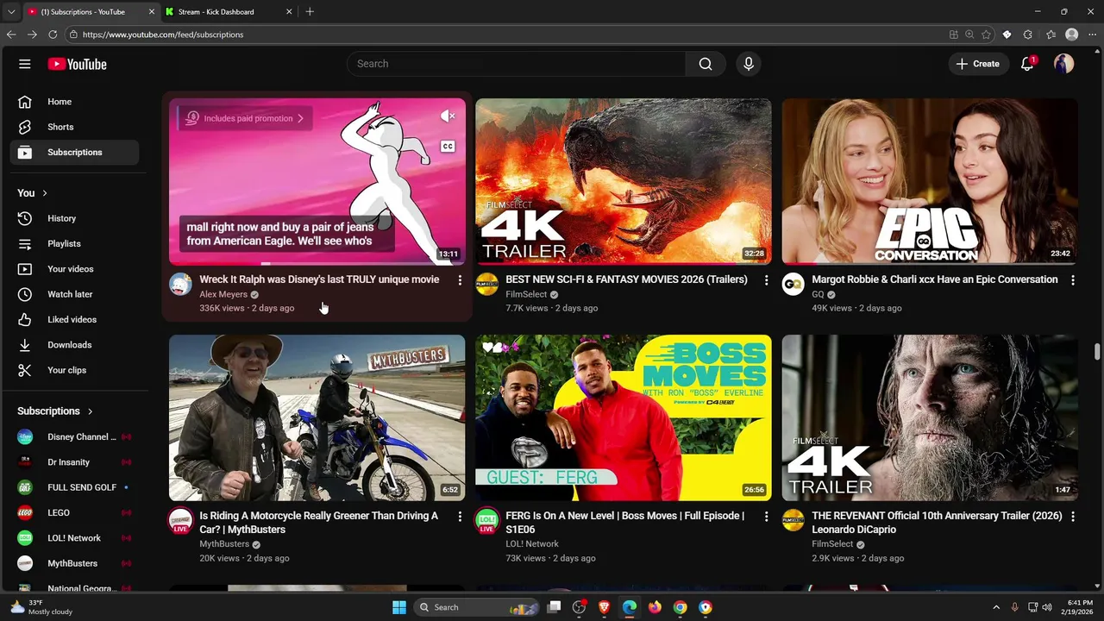Go to Home in the sidebar
Viewport: 1104px width, 621px height.
74,102
